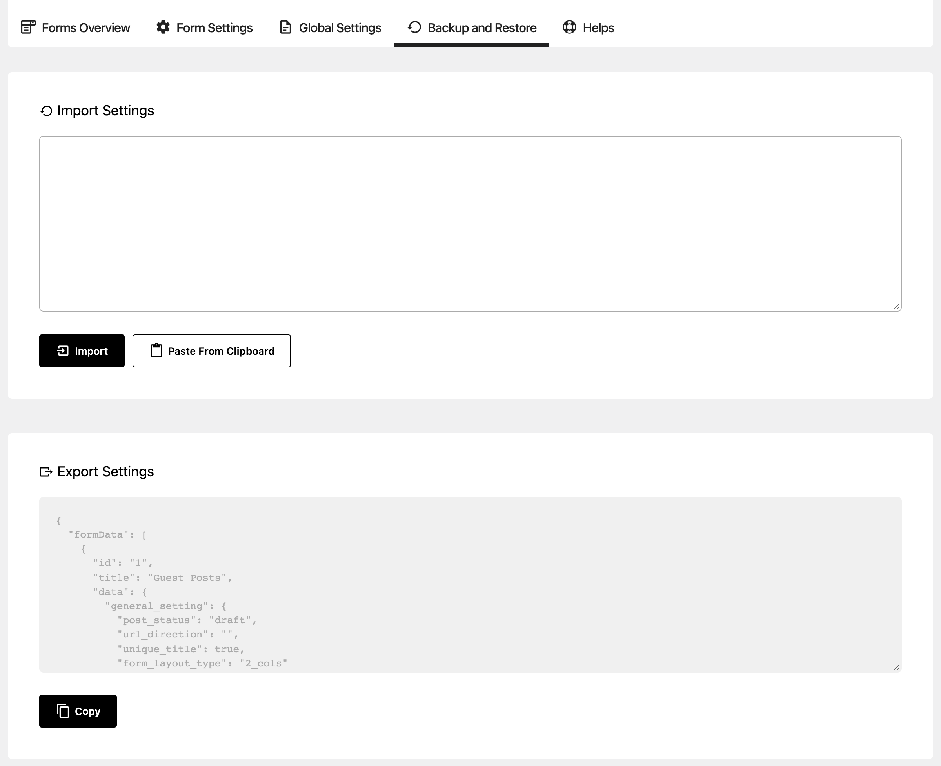Click the "unique_title": true line
941x766 pixels.
pyautogui.click(x=181, y=649)
